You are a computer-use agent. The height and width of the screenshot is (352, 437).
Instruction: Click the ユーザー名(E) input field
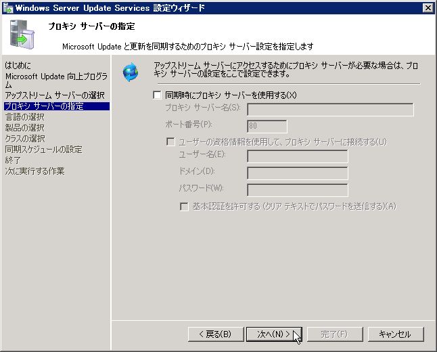[x=298, y=156]
